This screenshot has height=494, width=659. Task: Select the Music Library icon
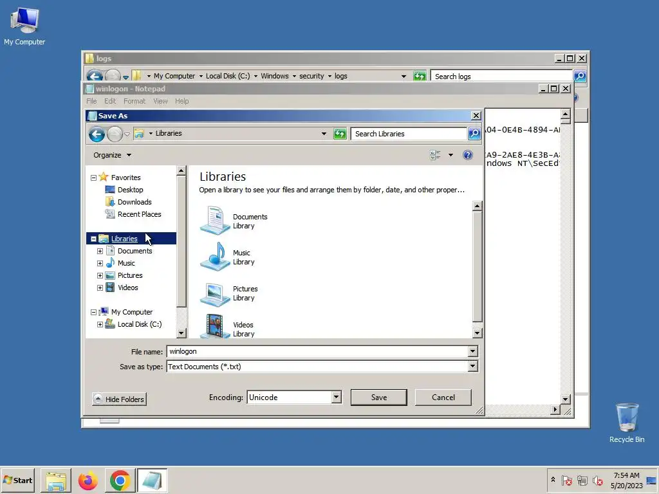(215, 257)
